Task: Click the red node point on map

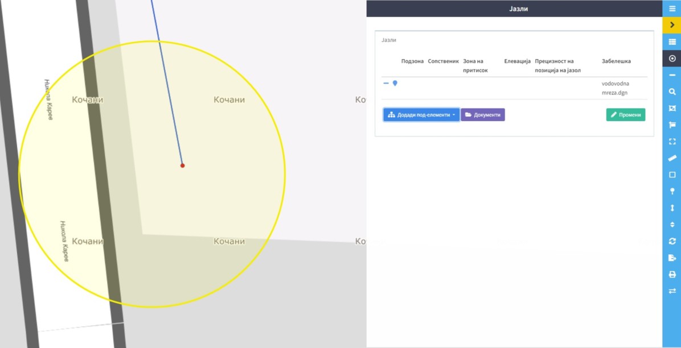Action: (182, 165)
